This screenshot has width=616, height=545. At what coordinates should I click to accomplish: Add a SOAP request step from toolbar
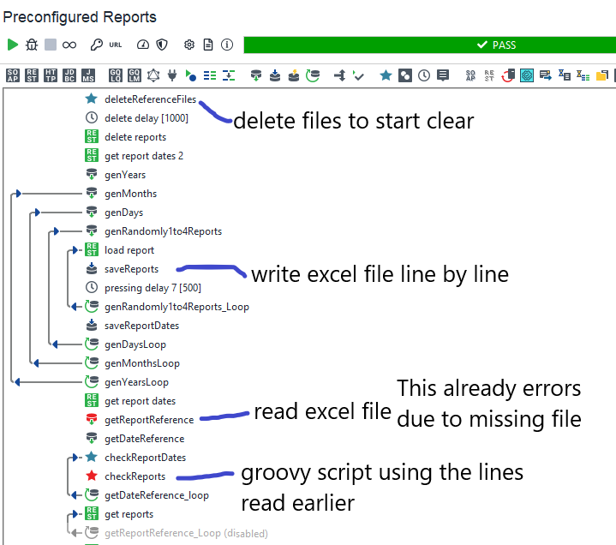pyautogui.click(x=13, y=75)
